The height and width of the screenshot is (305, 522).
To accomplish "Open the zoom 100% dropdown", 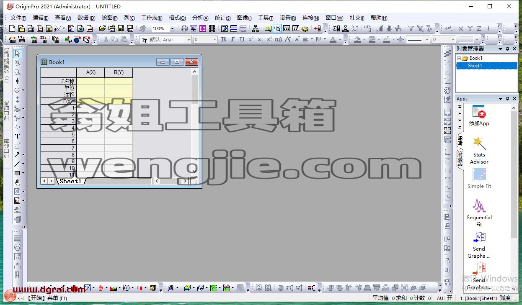I will (172, 28).
